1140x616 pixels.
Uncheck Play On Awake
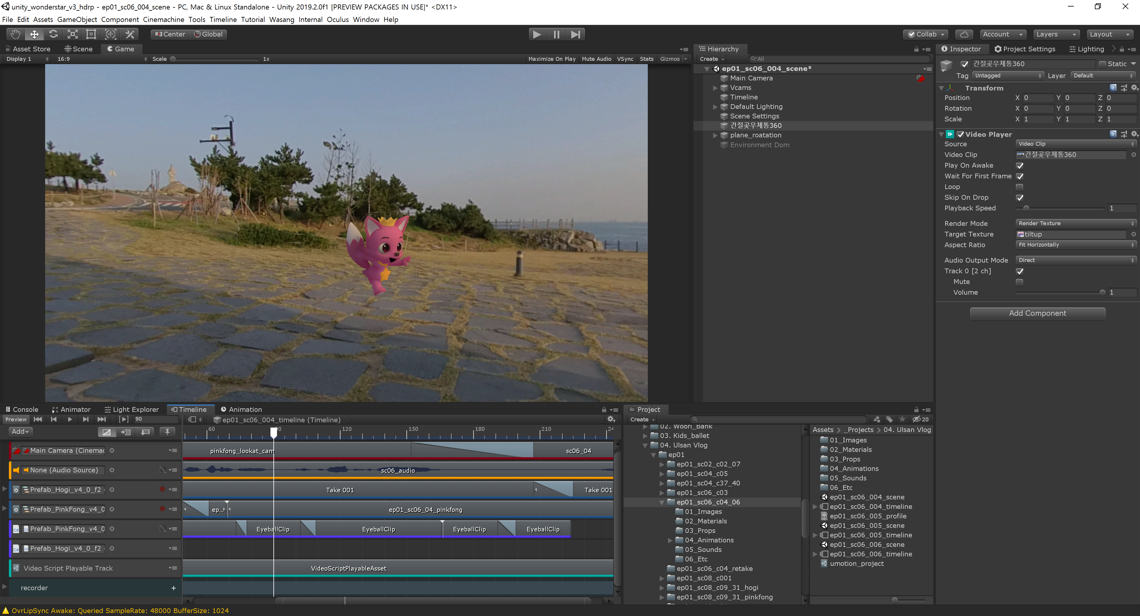(x=1020, y=165)
